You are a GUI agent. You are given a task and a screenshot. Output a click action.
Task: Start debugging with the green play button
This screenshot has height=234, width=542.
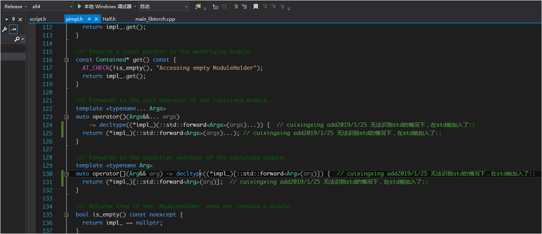point(79,6)
